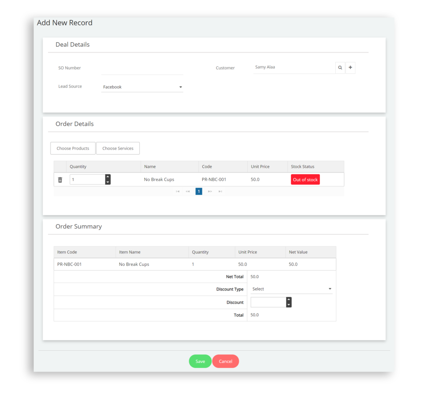Open the customer search magnifier icon
This screenshot has height=410, width=428.
click(x=340, y=67)
